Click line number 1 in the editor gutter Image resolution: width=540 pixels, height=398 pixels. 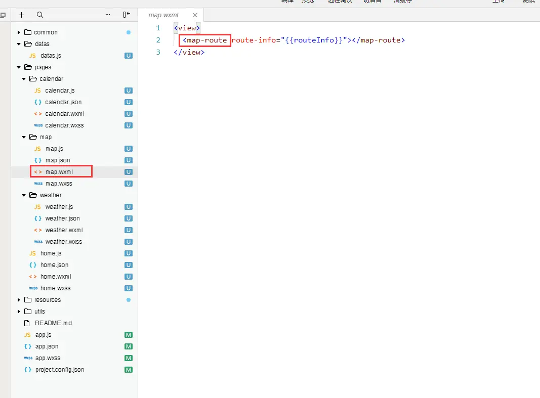coord(158,28)
